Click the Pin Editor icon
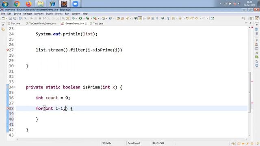260x146 pixels. 212,18
